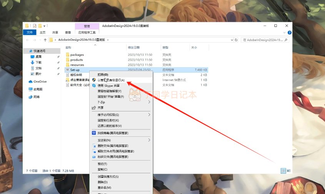Switch to details view in status bar
Image resolution: width=325 pixels, height=194 pixels.
tap(283, 171)
